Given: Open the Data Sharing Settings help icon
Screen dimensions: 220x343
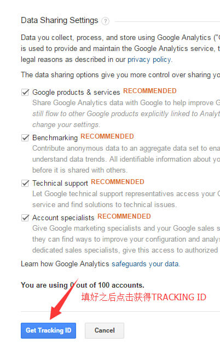Looking at the screenshot, I should pyautogui.click(x=105, y=21).
